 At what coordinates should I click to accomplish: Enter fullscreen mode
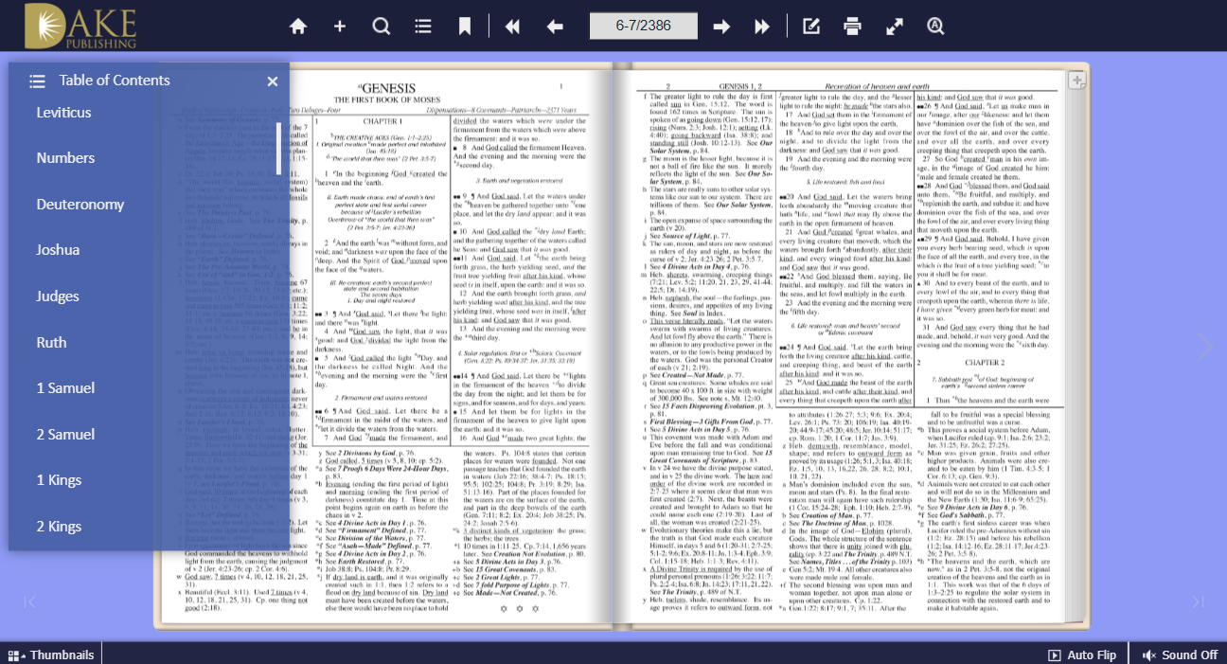point(895,27)
